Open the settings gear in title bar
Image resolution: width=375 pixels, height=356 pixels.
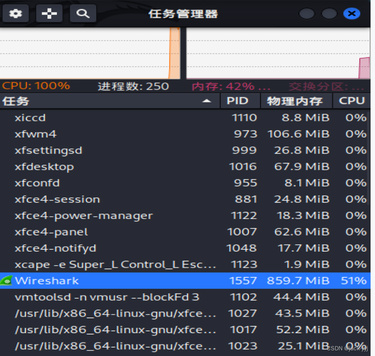point(16,13)
